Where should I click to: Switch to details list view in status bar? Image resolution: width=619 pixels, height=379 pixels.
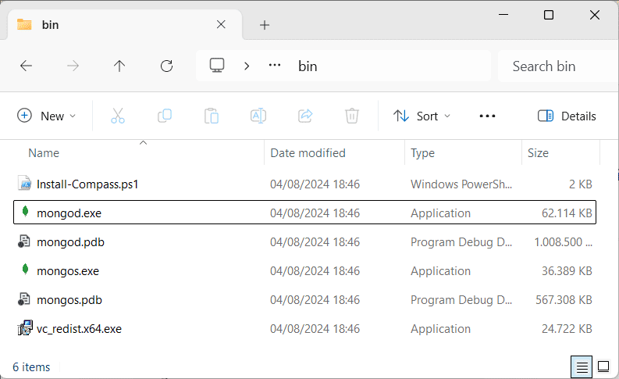pyautogui.click(x=582, y=367)
